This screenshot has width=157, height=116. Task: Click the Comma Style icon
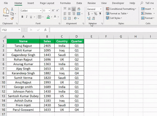(x=100, y=14)
